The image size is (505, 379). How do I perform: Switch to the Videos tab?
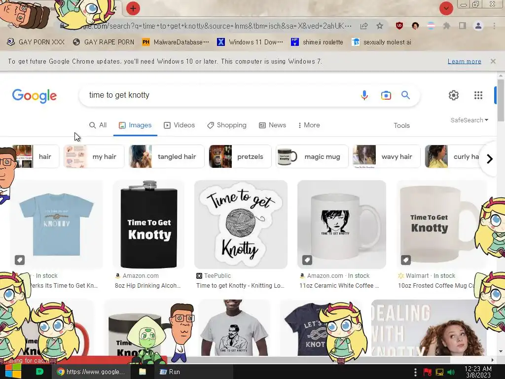(x=180, y=125)
